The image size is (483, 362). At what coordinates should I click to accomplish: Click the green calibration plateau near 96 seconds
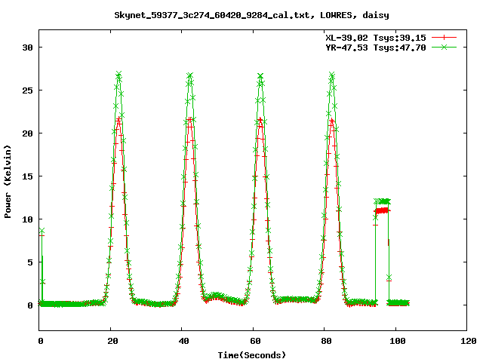[x=382, y=201]
